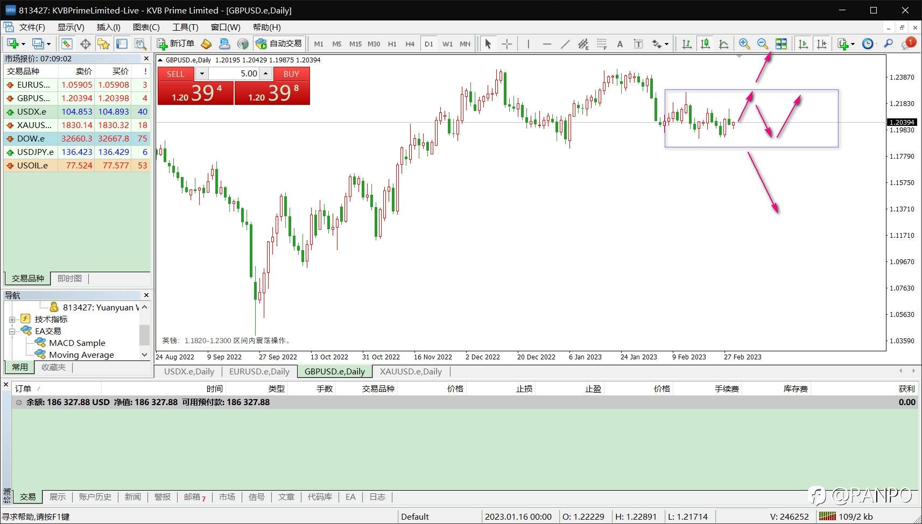Collapse the EA交易 tree node
Image resolution: width=922 pixels, height=524 pixels.
(12, 331)
